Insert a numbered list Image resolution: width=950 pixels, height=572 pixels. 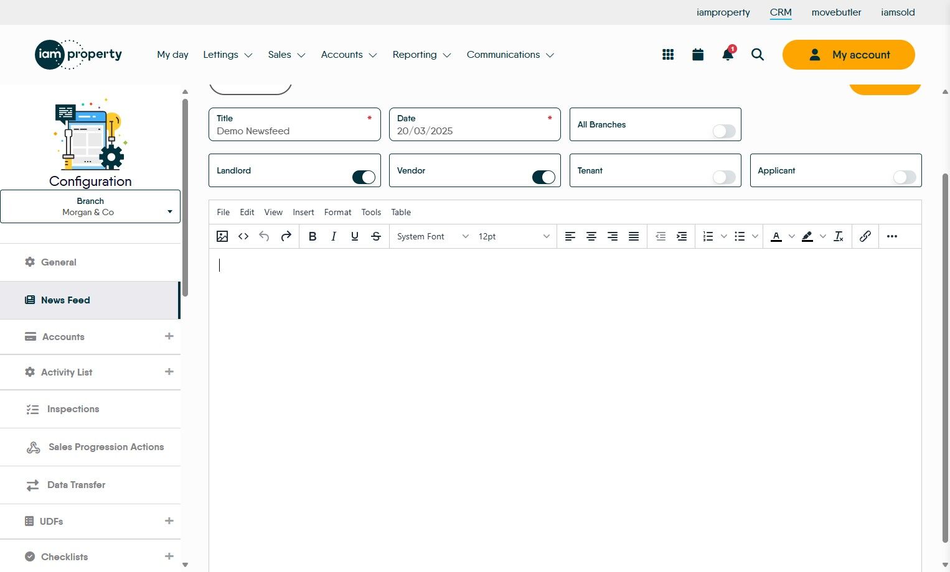point(708,236)
